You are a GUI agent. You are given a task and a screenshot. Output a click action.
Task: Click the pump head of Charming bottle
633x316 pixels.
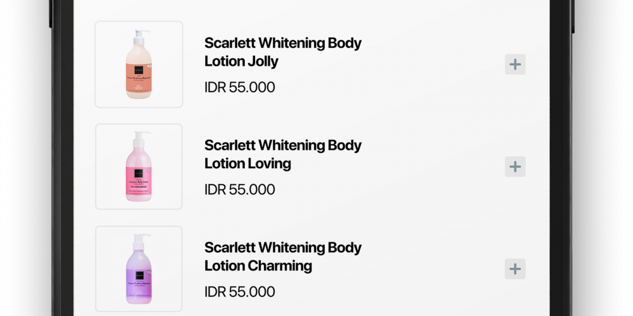[140, 238]
